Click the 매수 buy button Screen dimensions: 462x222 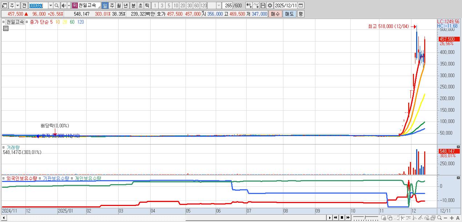(275, 14)
